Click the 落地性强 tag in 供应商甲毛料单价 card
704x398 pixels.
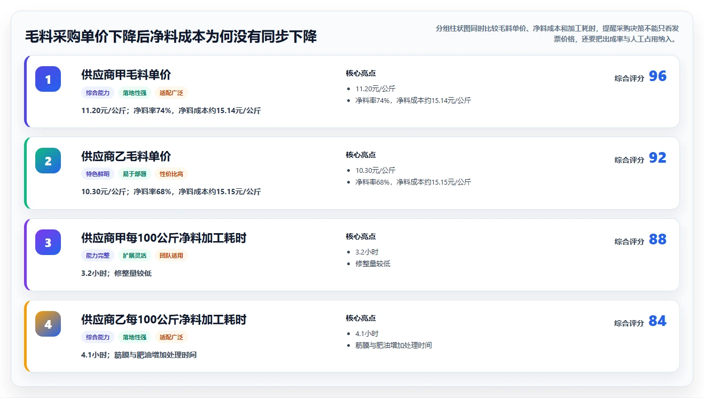click(135, 93)
